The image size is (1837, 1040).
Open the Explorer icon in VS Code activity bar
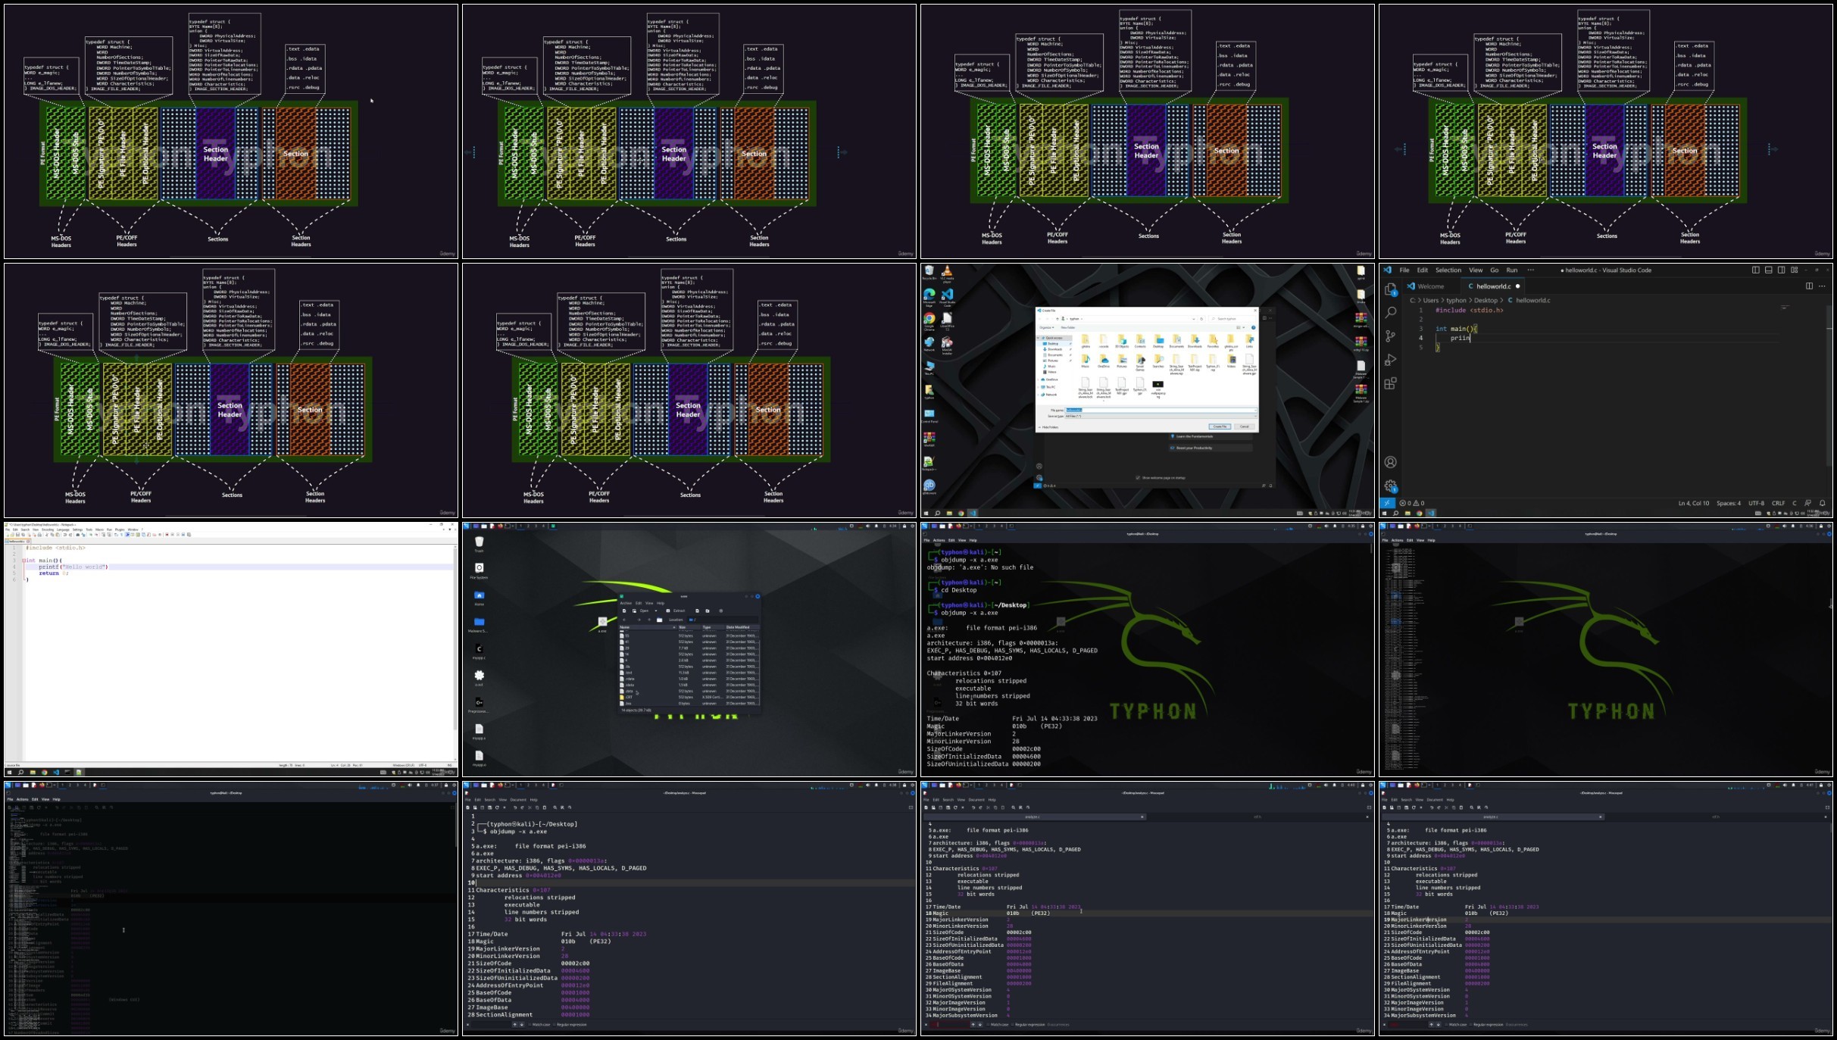coord(1390,290)
